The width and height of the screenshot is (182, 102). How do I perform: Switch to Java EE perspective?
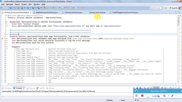(x=173, y=8)
